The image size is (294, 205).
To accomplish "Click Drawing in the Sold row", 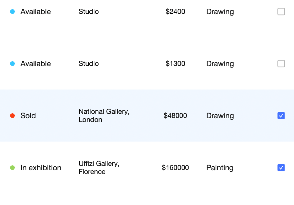I will click(x=220, y=116).
